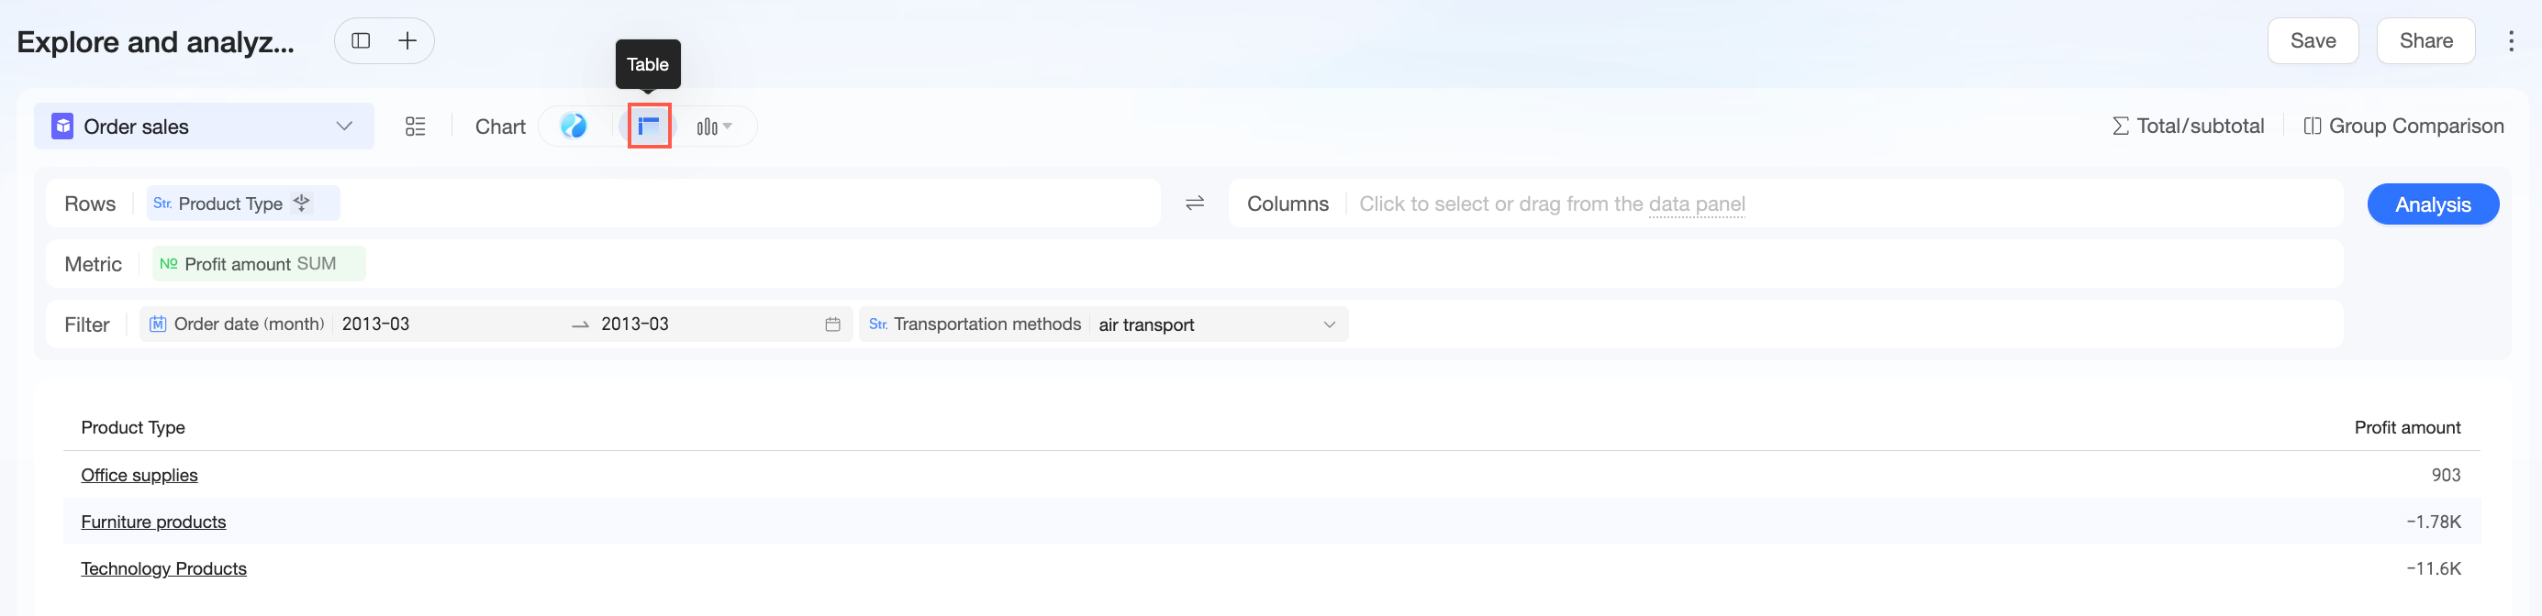The height and width of the screenshot is (616, 2542).
Task: Share this analysis
Action: pyautogui.click(x=2425, y=40)
